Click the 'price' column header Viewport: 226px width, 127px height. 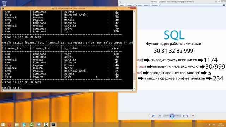pos(114,48)
